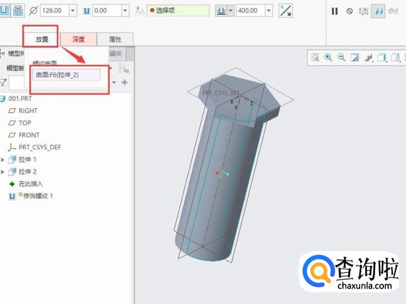Click the PRT_CSYS_DEF coordinate system icon
This screenshot has height=304, width=406.
click(x=12, y=147)
